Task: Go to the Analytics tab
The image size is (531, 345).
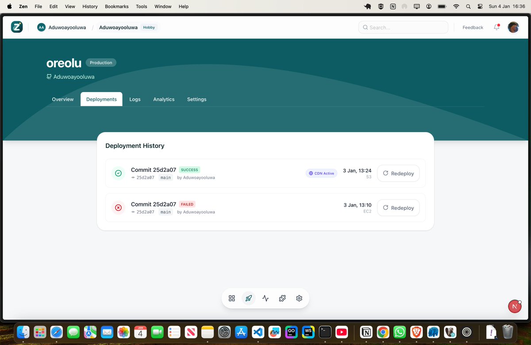Action: click(164, 99)
